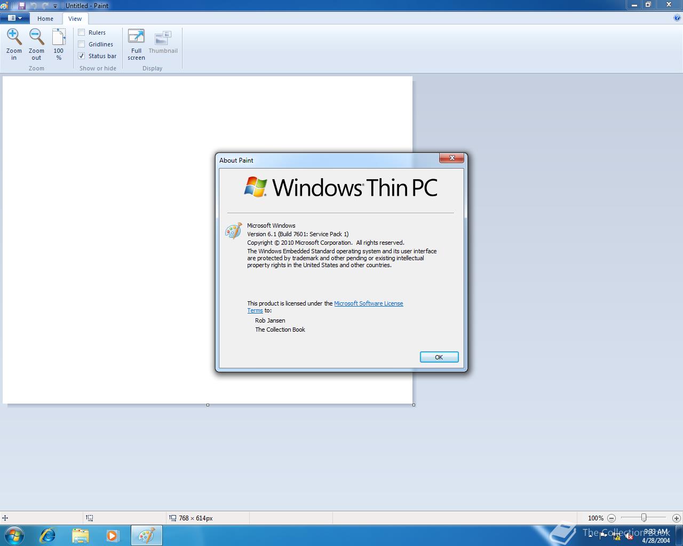Click OK in the About Paint dialog

[439, 357]
